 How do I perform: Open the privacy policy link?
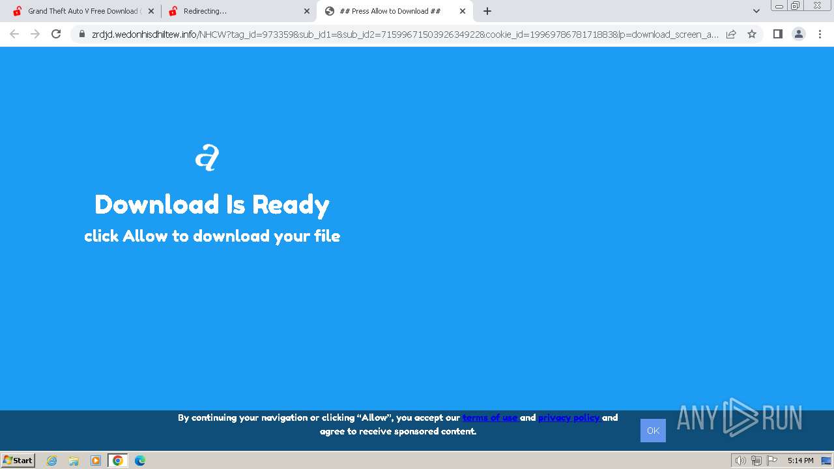click(569, 418)
